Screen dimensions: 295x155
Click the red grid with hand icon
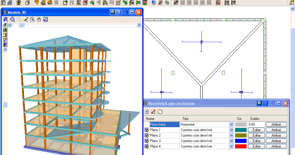[218, 2]
